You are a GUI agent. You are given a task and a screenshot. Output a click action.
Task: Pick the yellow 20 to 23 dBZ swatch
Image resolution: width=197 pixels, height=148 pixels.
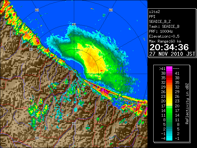point(169,101)
